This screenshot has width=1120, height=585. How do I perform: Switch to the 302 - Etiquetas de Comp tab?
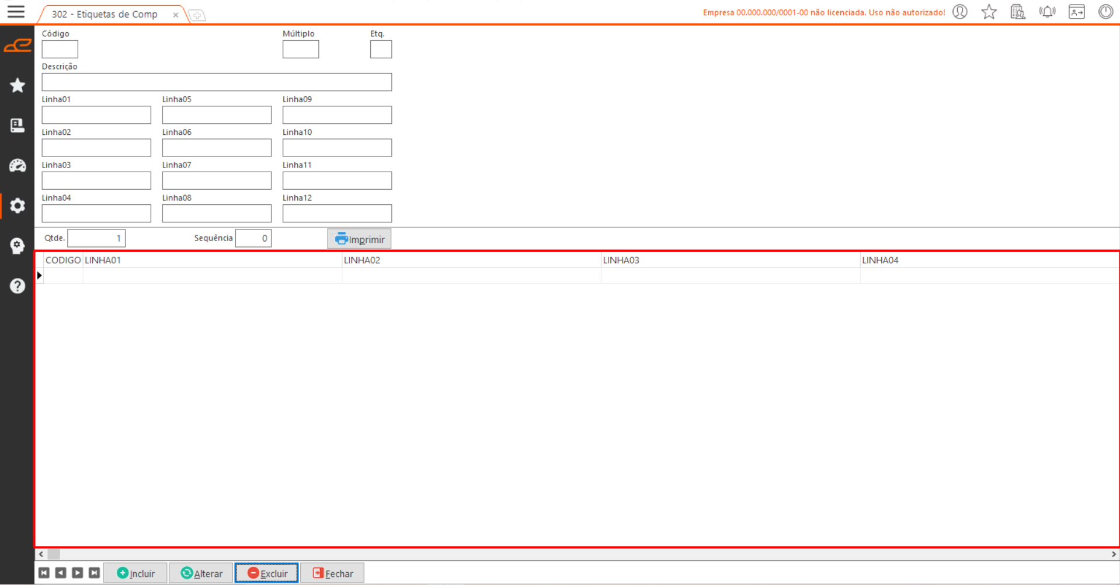click(x=105, y=14)
